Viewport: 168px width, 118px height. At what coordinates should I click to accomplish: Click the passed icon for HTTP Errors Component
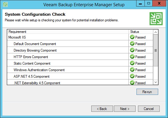click(x=132, y=57)
